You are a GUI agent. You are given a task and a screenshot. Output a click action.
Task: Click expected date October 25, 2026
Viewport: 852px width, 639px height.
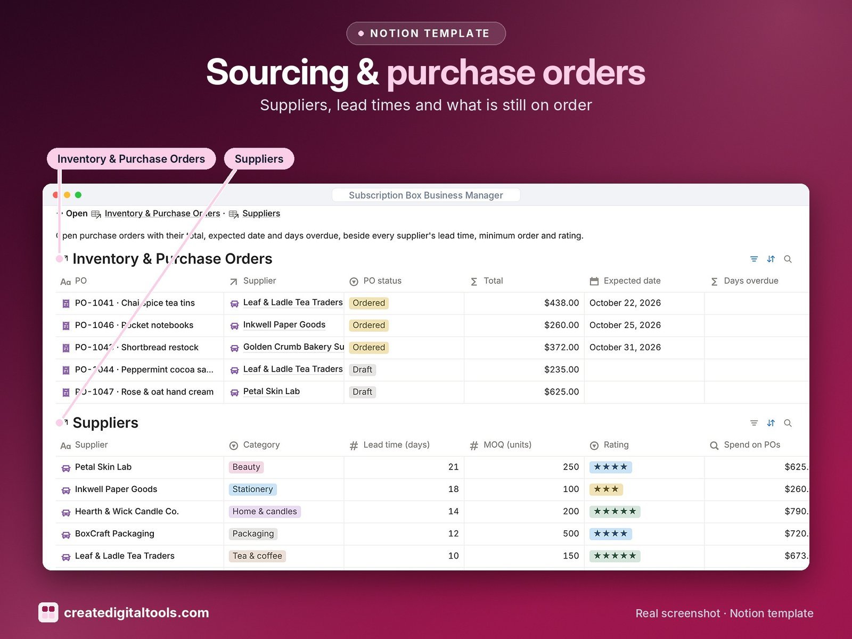coord(625,325)
